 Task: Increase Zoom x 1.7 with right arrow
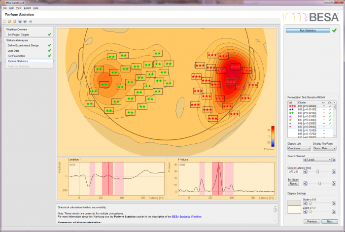tap(334, 211)
